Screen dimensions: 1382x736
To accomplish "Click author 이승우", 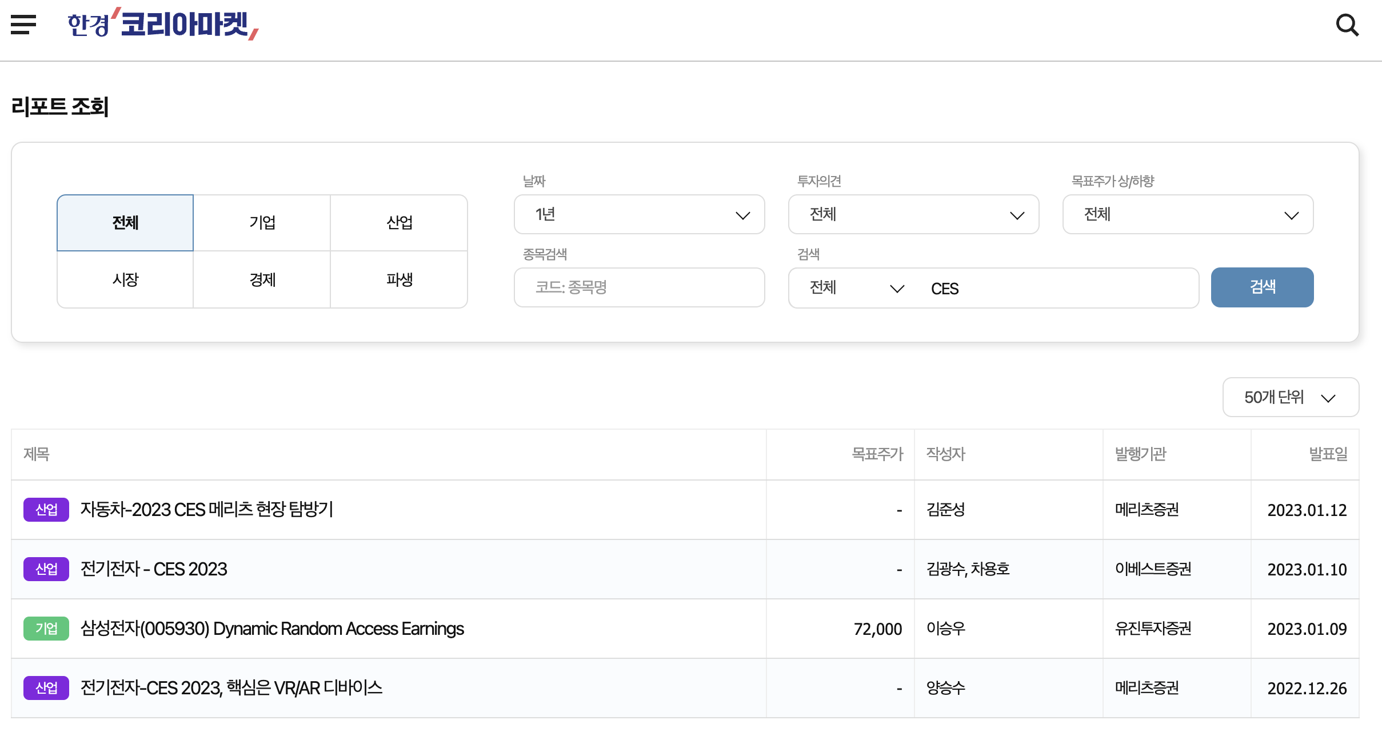I will pos(946,629).
